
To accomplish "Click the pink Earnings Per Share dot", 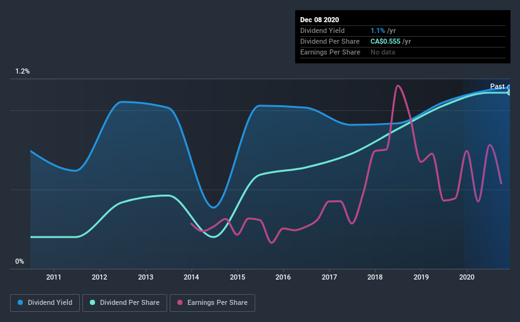I will point(180,302).
